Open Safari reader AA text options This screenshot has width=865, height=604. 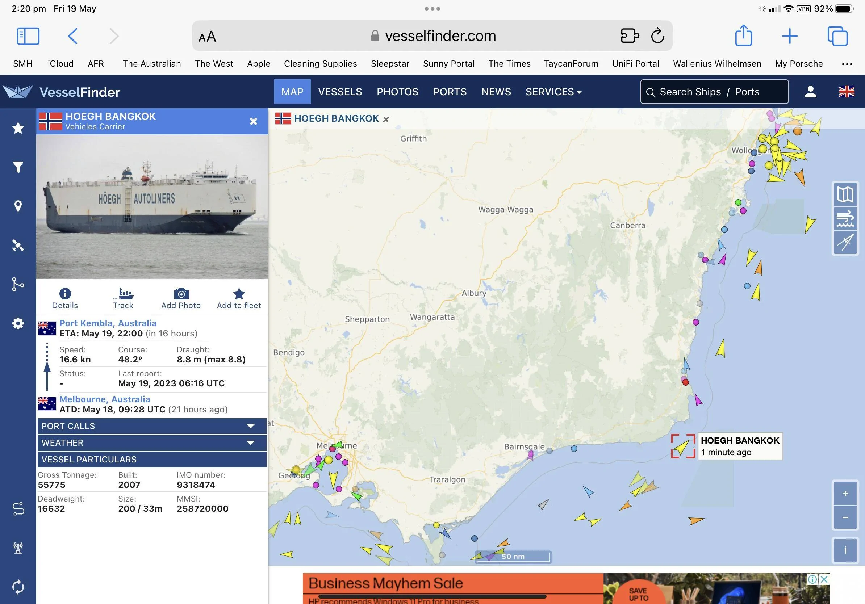(x=207, y=37)
